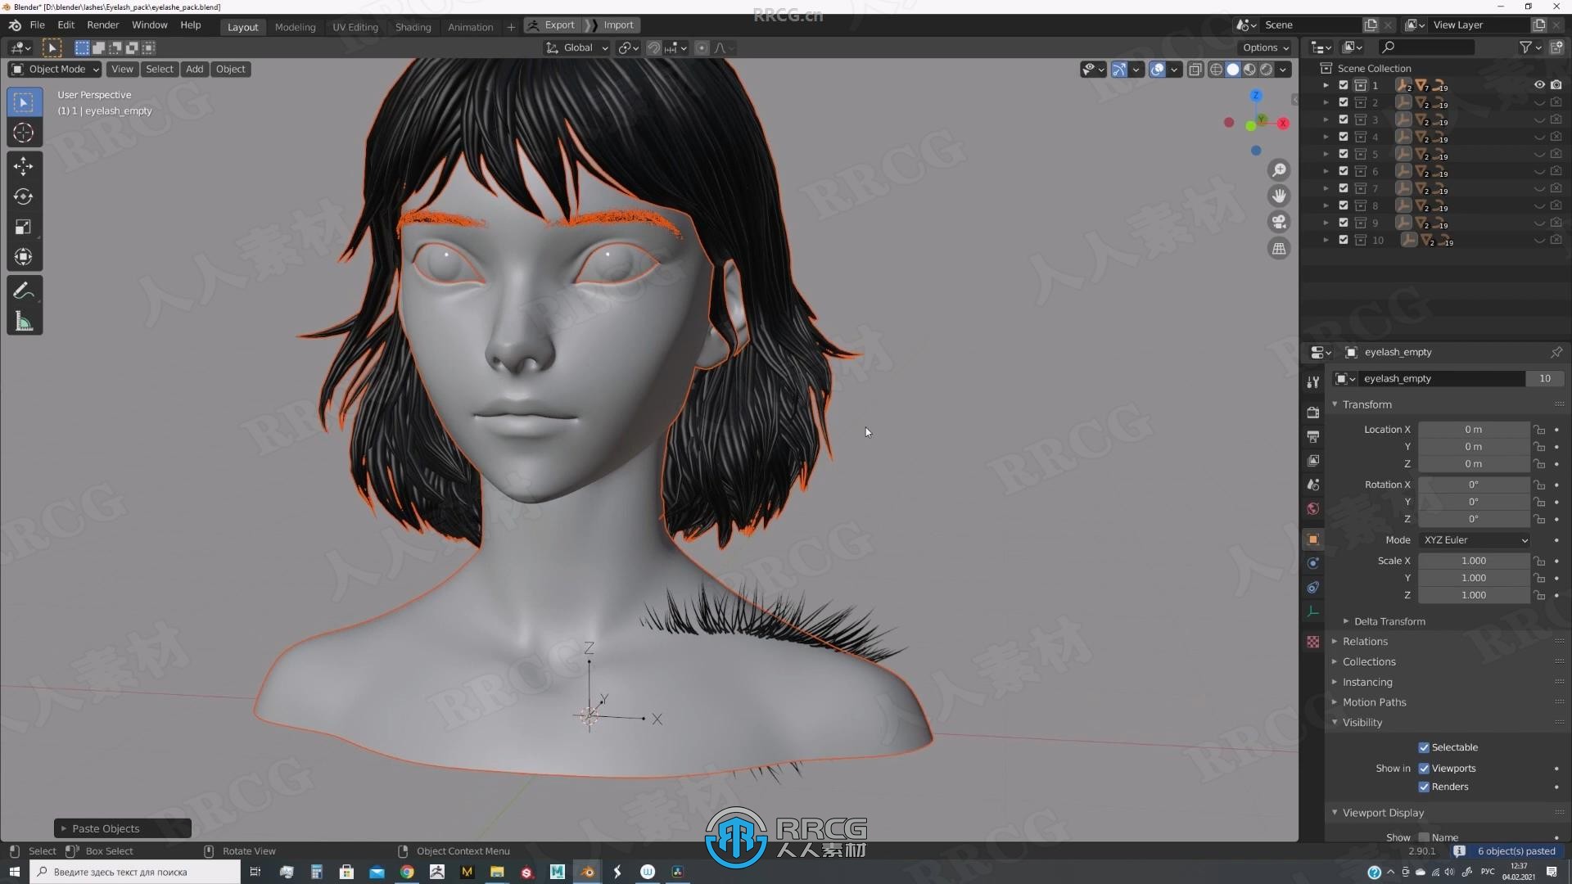
Task: Open Texture properties tab icon
Action: [x=1313, y=642]
